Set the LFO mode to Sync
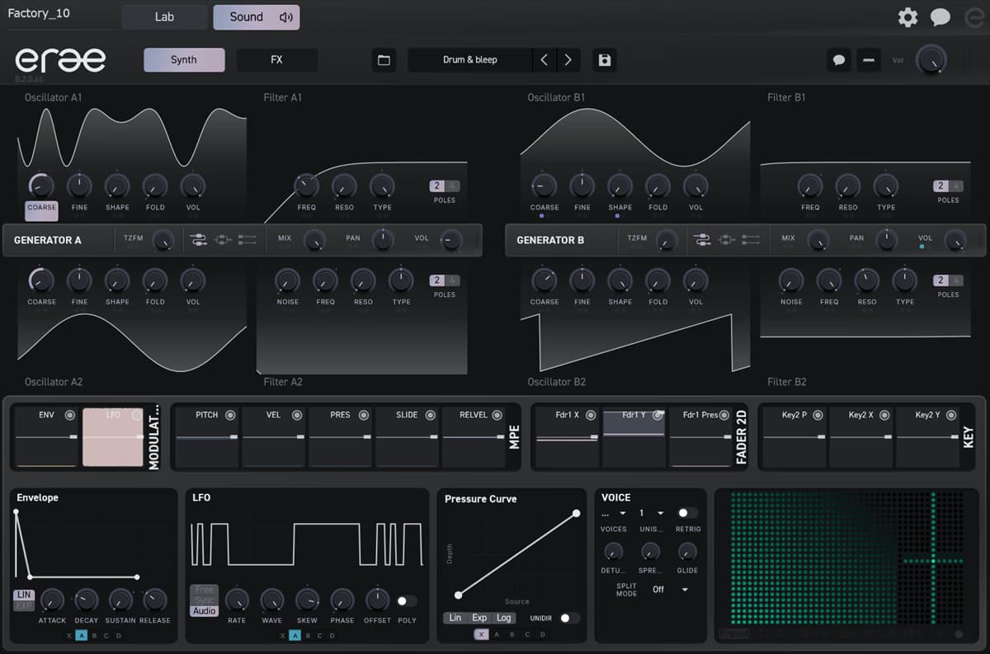 point(204,600)
